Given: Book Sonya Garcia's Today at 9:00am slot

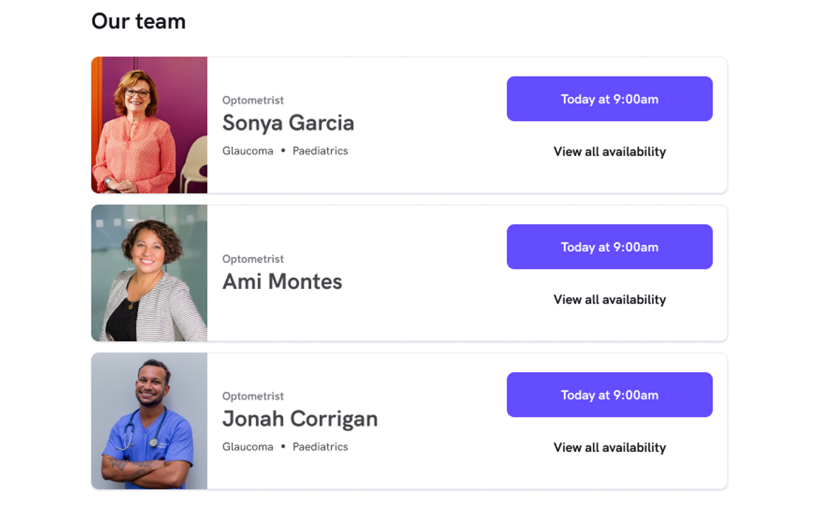Looking at the screenshot, I should point(609,99).
